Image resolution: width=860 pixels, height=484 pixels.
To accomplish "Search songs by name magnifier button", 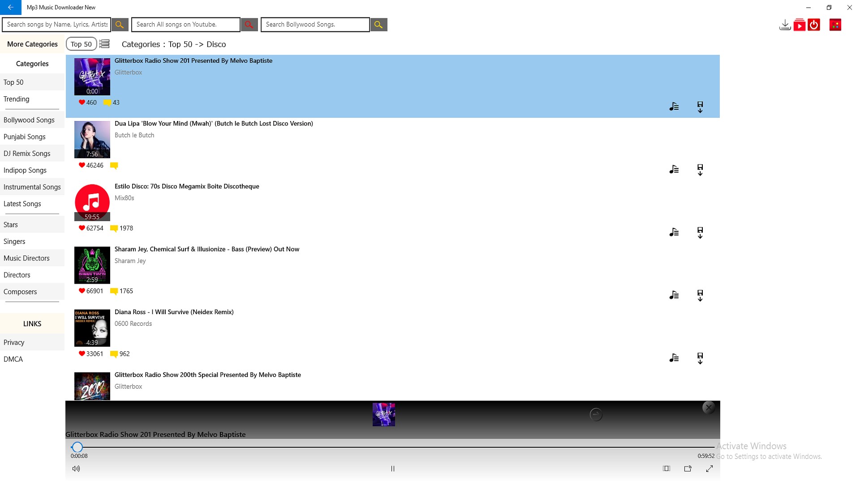I will 120,25.
